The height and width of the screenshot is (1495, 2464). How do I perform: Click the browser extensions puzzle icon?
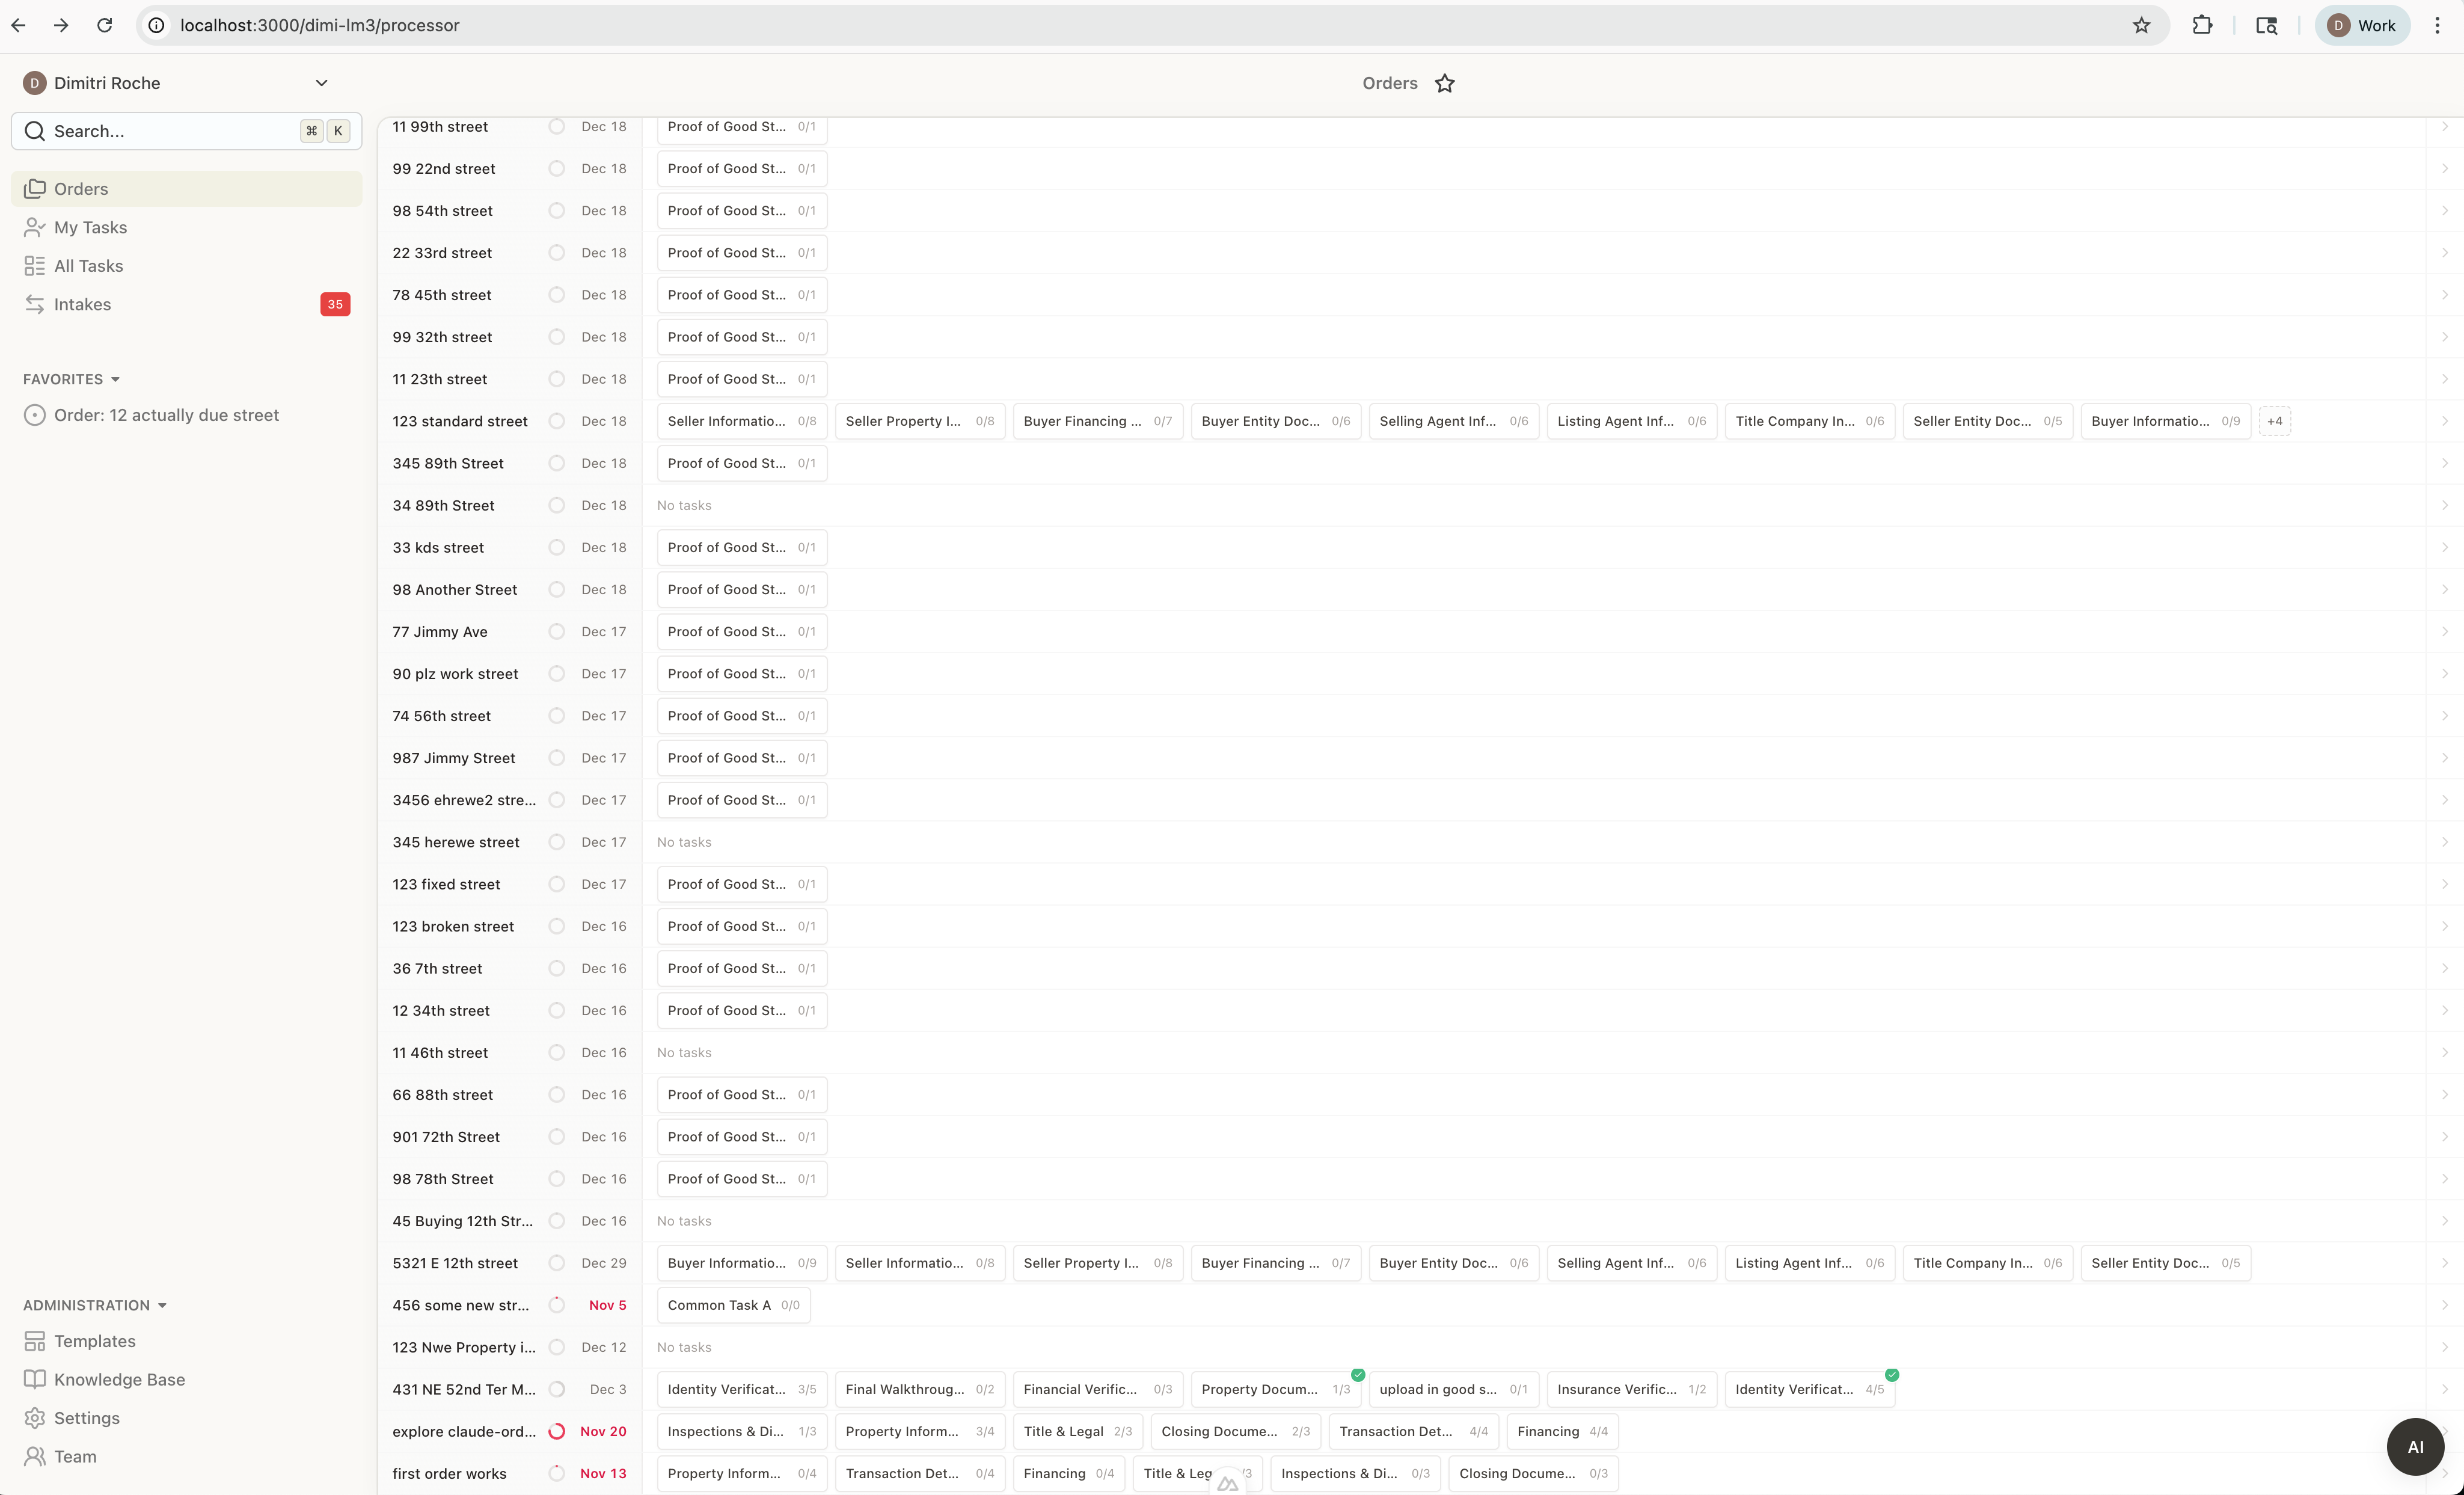point(2202,26)
